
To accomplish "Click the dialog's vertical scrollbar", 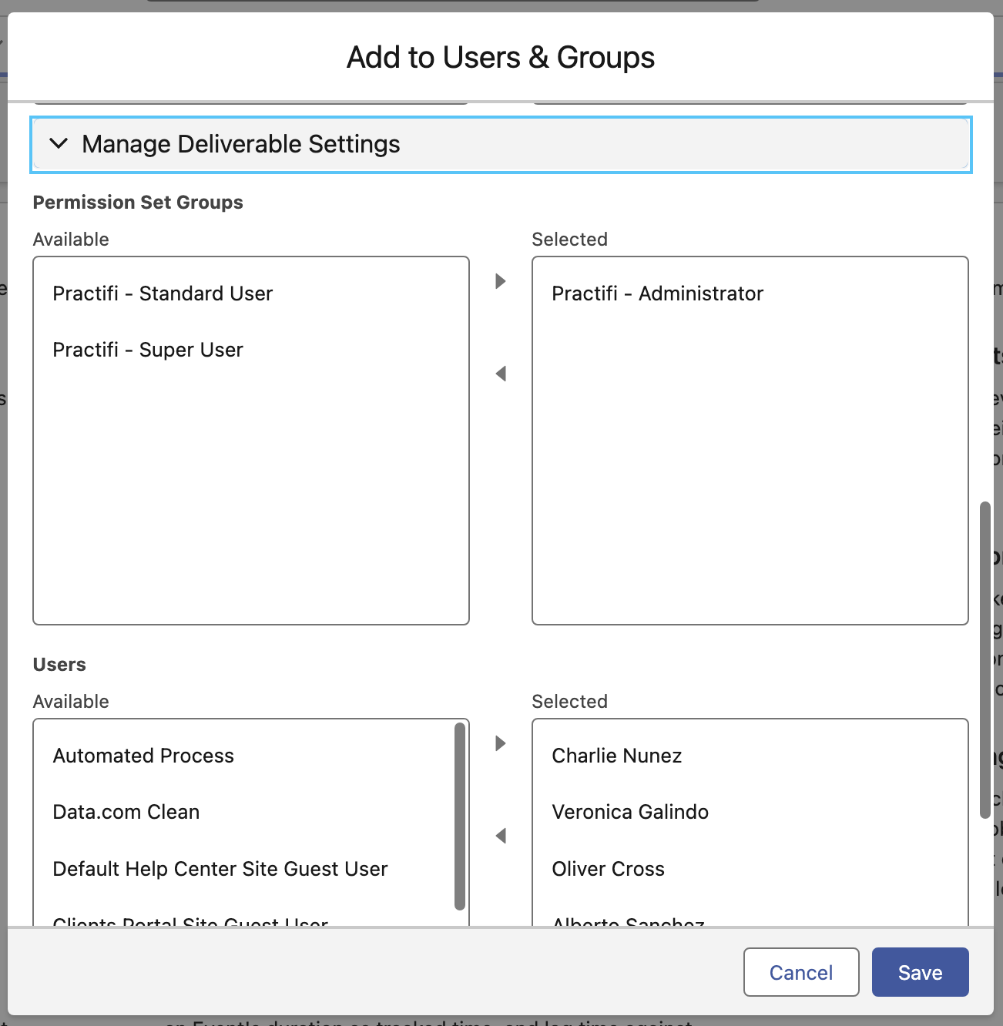I will tap(985, 660).
